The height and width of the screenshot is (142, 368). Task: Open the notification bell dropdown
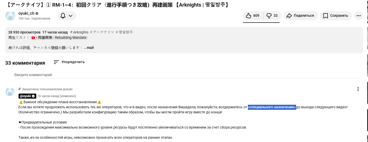point(67,16)
